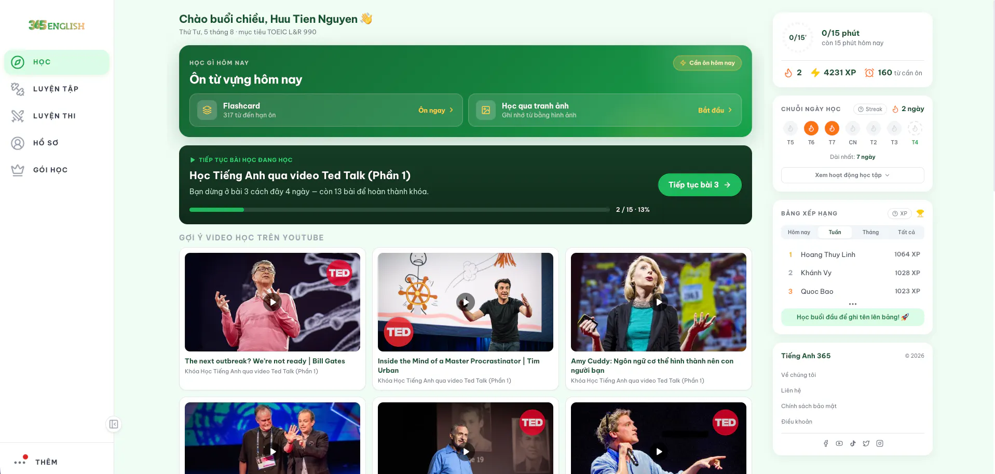Click Bắt đầu on Học qua tranh ảnh
The width and height of the screenshot is (995, 474).
tap(715, 110)
